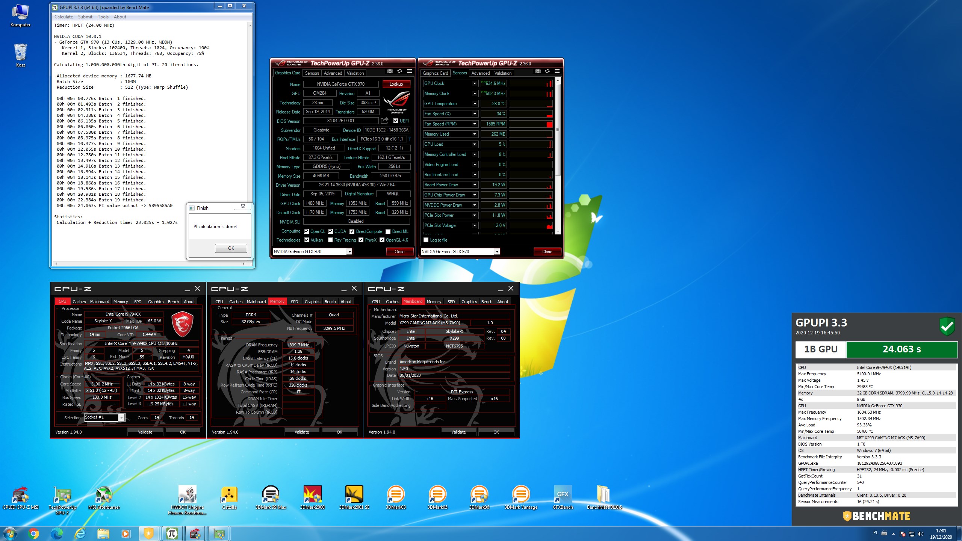Switch to Advanced tab in left GPU-Z window
The width and height of the screenshot is (962, 541).
pos(333,73)
